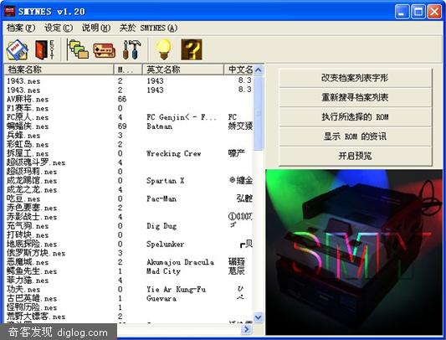Select 赤影战士.nes in file list
The image size is (446, 340).
[x=32, y=217]
